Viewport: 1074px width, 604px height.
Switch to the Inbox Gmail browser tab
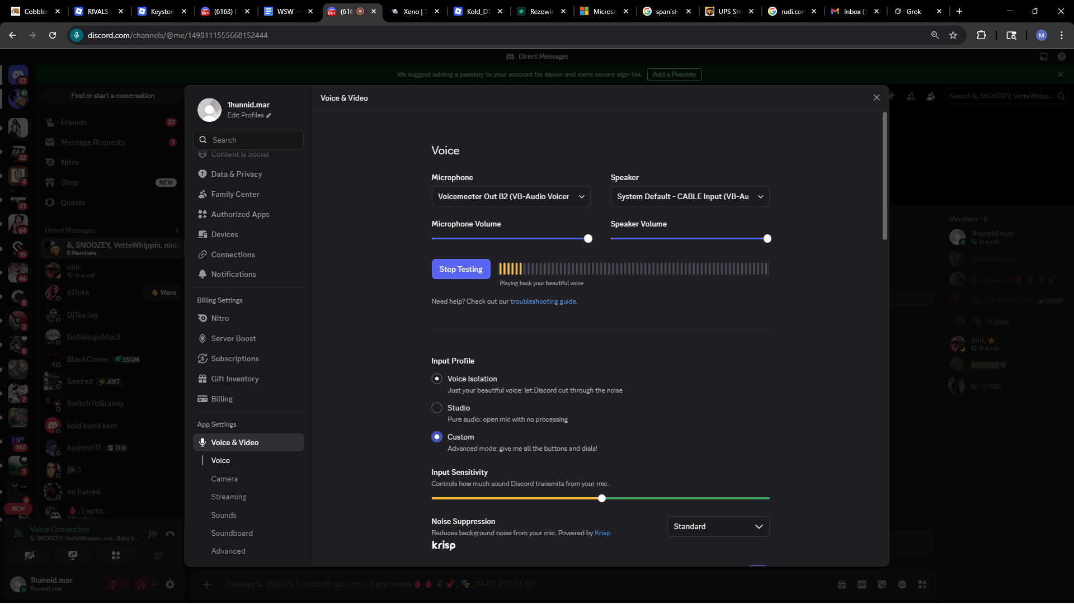point(855,11)
